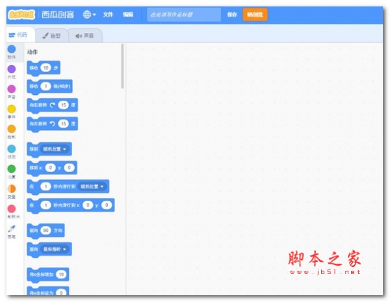Click the block palette vertical scrollbar
The image size is (390, 302).
[x=122, y=66]
